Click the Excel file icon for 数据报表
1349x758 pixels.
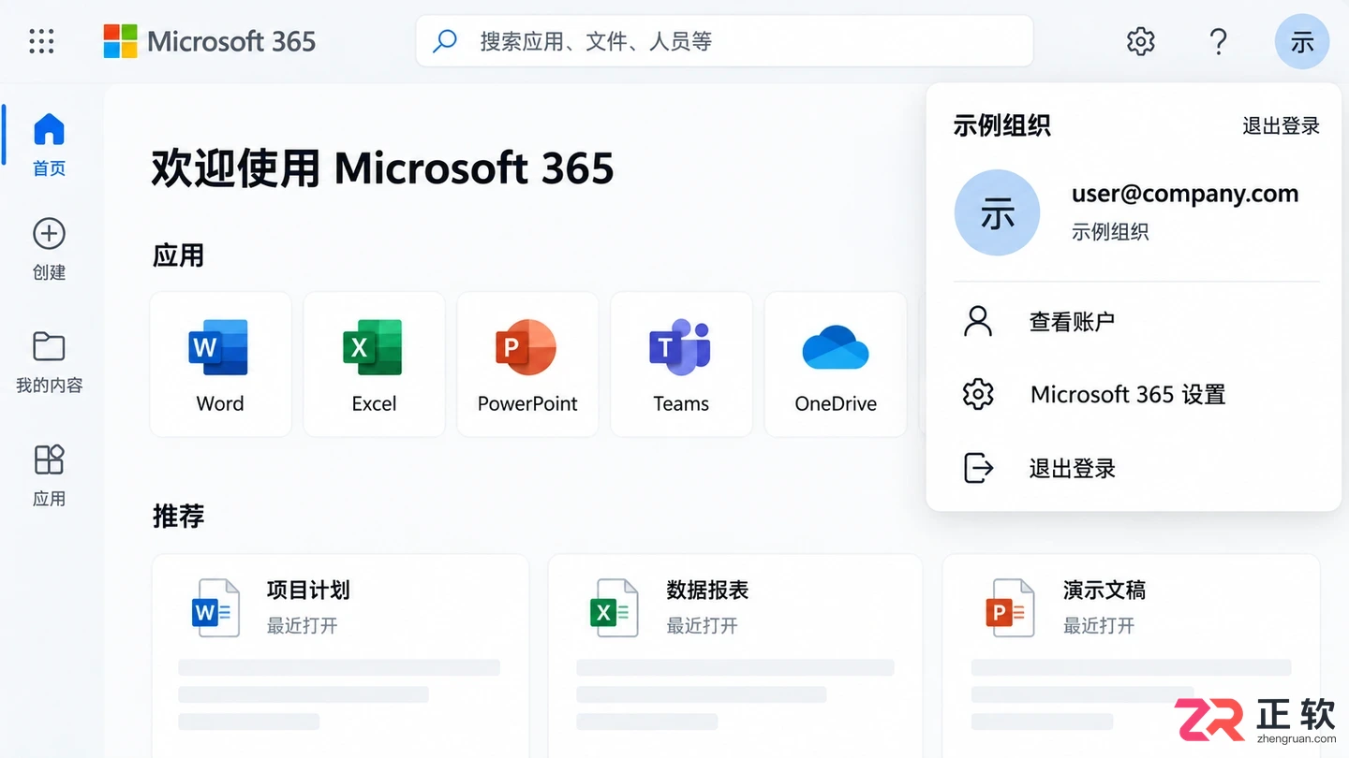coord(614,609)
